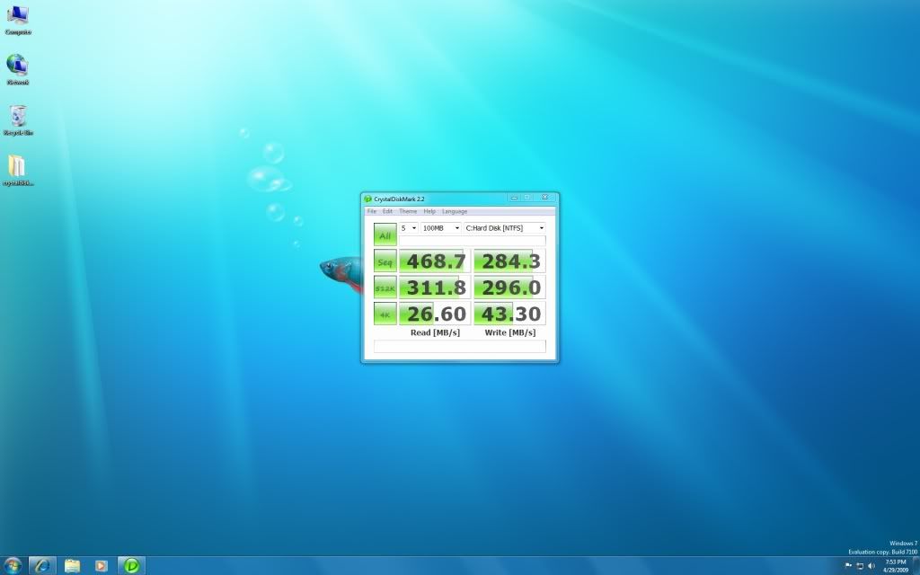Image resolution: width=920 pixels, height=575 pixels.
Task: Click the Recycle Bin icon
Action: click(17, 117)
